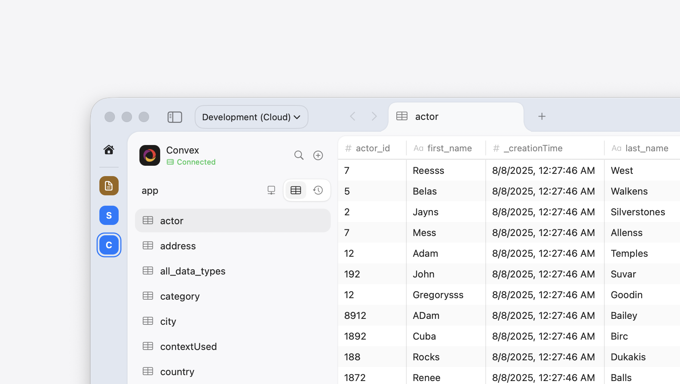Select the blue S connection

109,215
